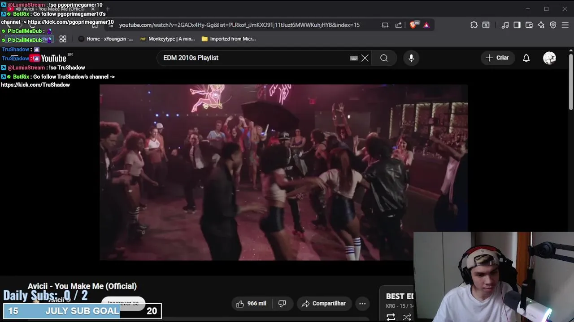Toggle the browser sidebar panel

(517, 25)
